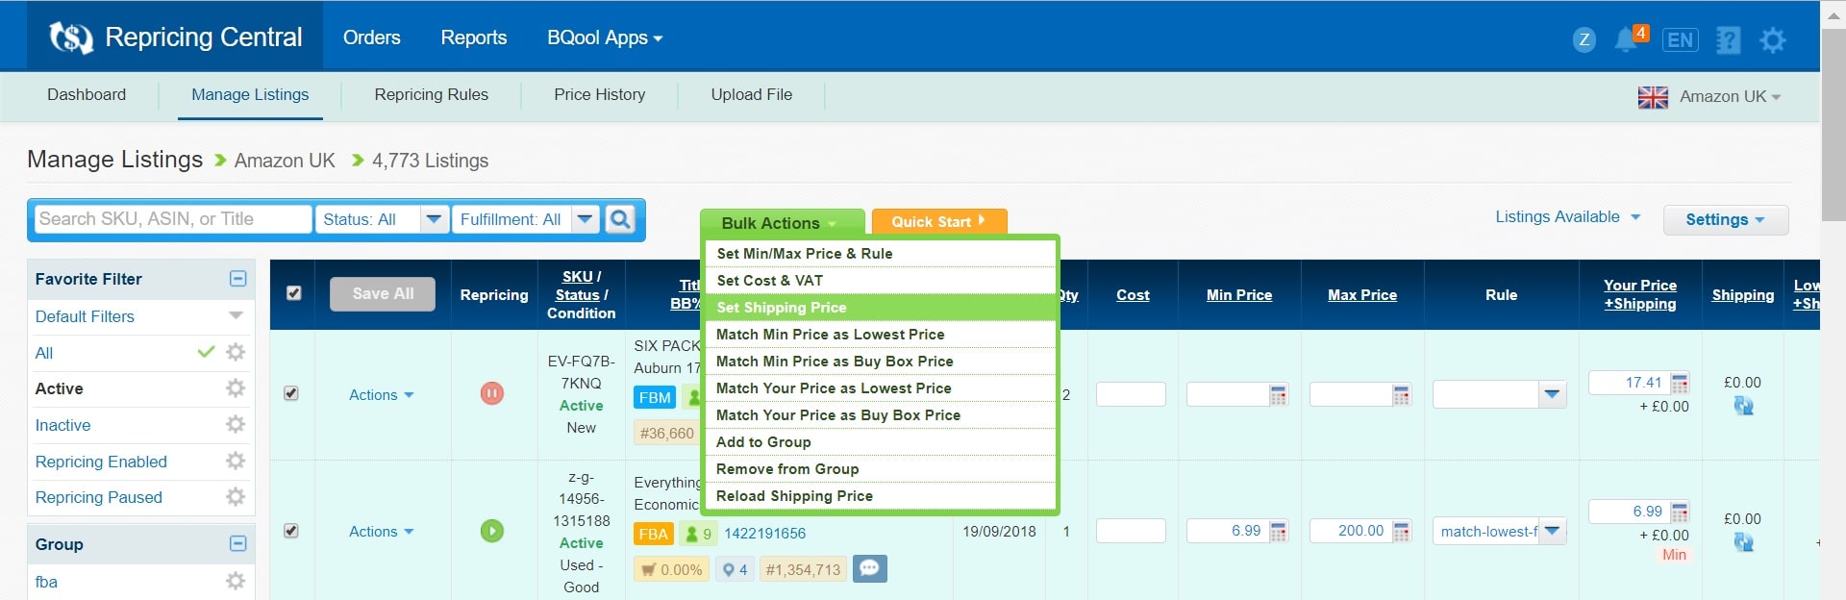
Task: Choose Reload Shipping Price
Action: coord(880,495)
